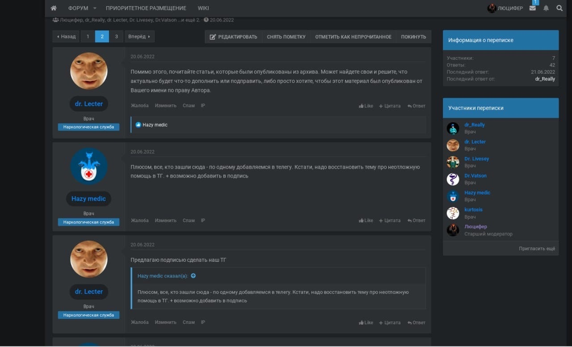Go to forum home icon
Viewport: 572px width, 347px height.
tap(54, 8)
